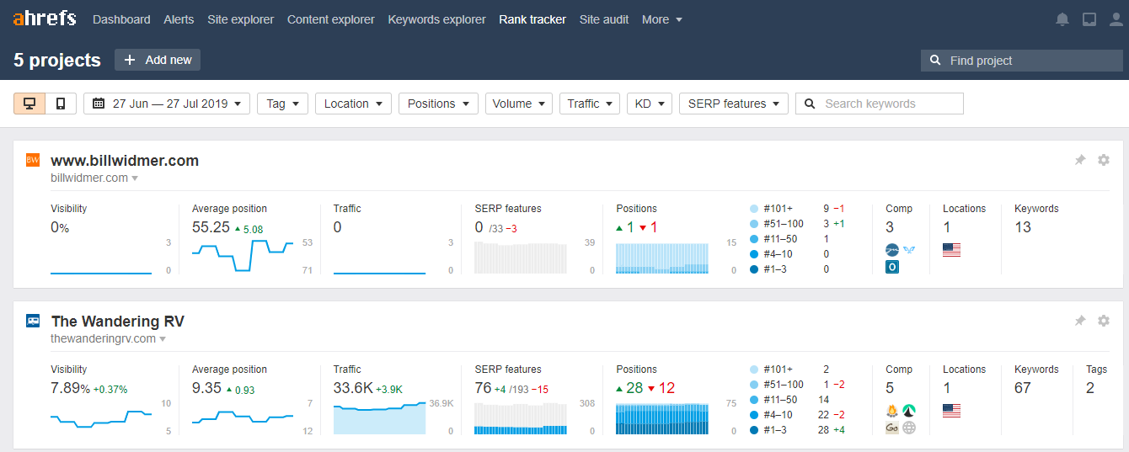Click #101+ legend dot in billwidmer
This screenshot has width=1129, height=452.
[753, 209]
